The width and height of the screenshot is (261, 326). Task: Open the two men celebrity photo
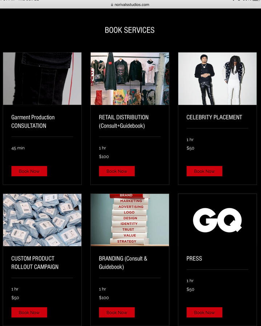[217, 79]
